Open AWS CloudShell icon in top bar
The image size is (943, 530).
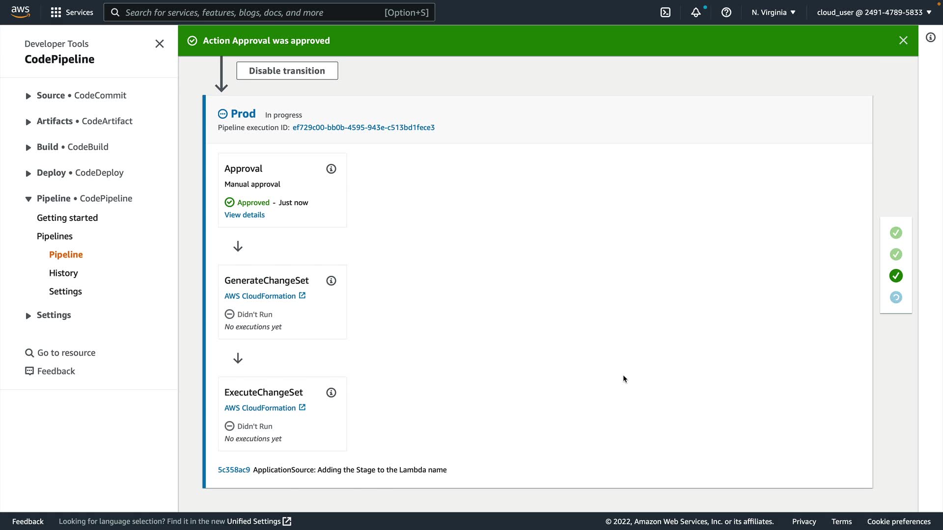(666, 12)
